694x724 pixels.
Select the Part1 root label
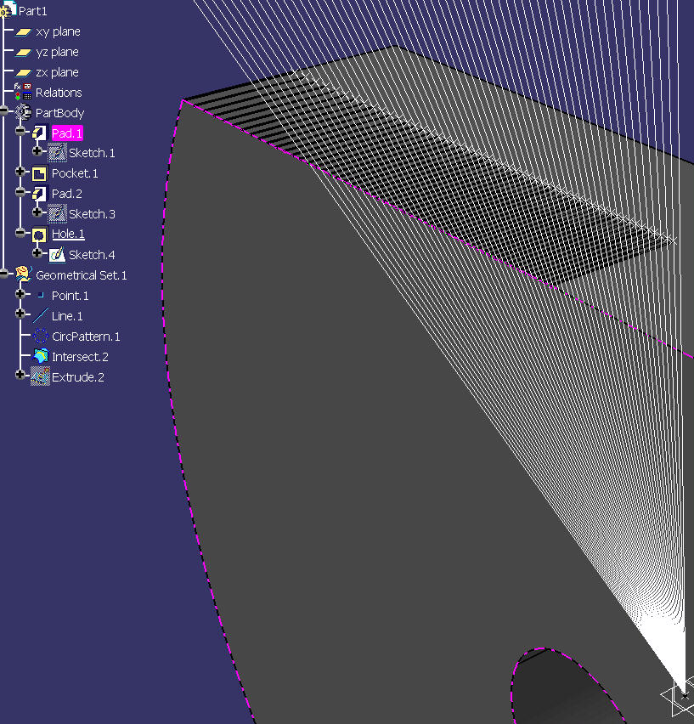coord(33,10)
